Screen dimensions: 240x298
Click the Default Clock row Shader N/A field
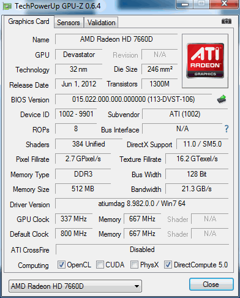click(x=210, y=234)
